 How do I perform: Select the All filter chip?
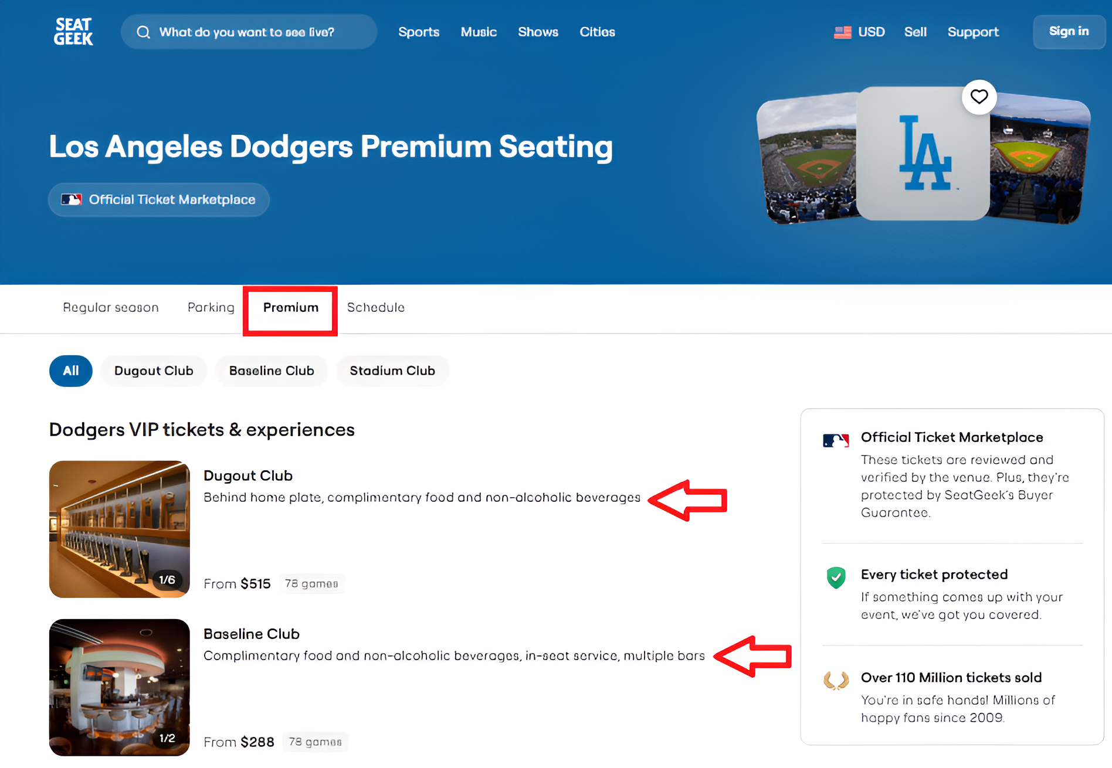pyautogui.click(x=71, y=371)
